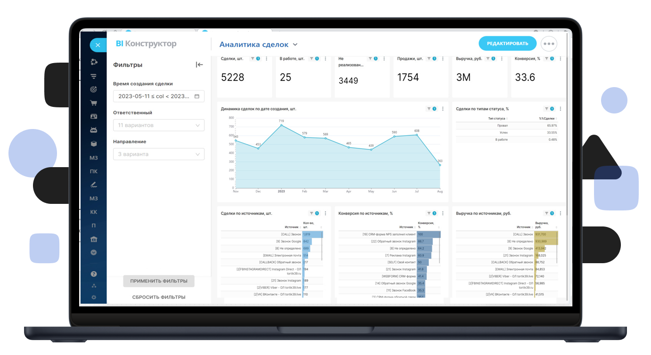Open the П item in sidebar
The width and height of the screenshot is (651, 355).
94,226
